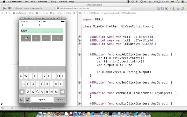Open FileZilla from the Dock
The image size is (187, 117).
(x=71, y=113)
